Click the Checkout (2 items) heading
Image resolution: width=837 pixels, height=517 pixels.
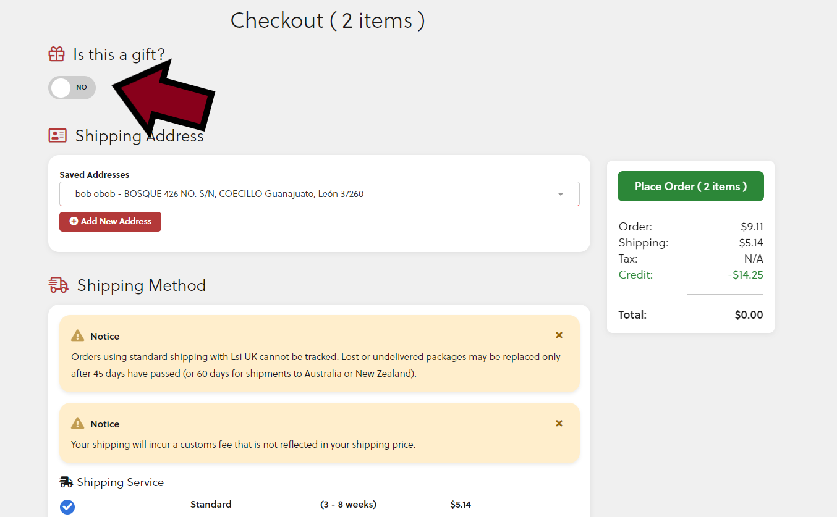328,20
